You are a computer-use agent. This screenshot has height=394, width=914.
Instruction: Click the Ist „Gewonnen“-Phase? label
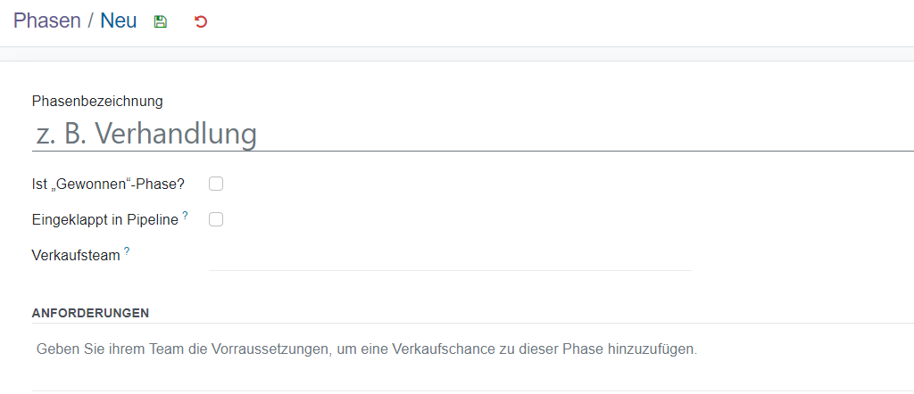[108, 185]
